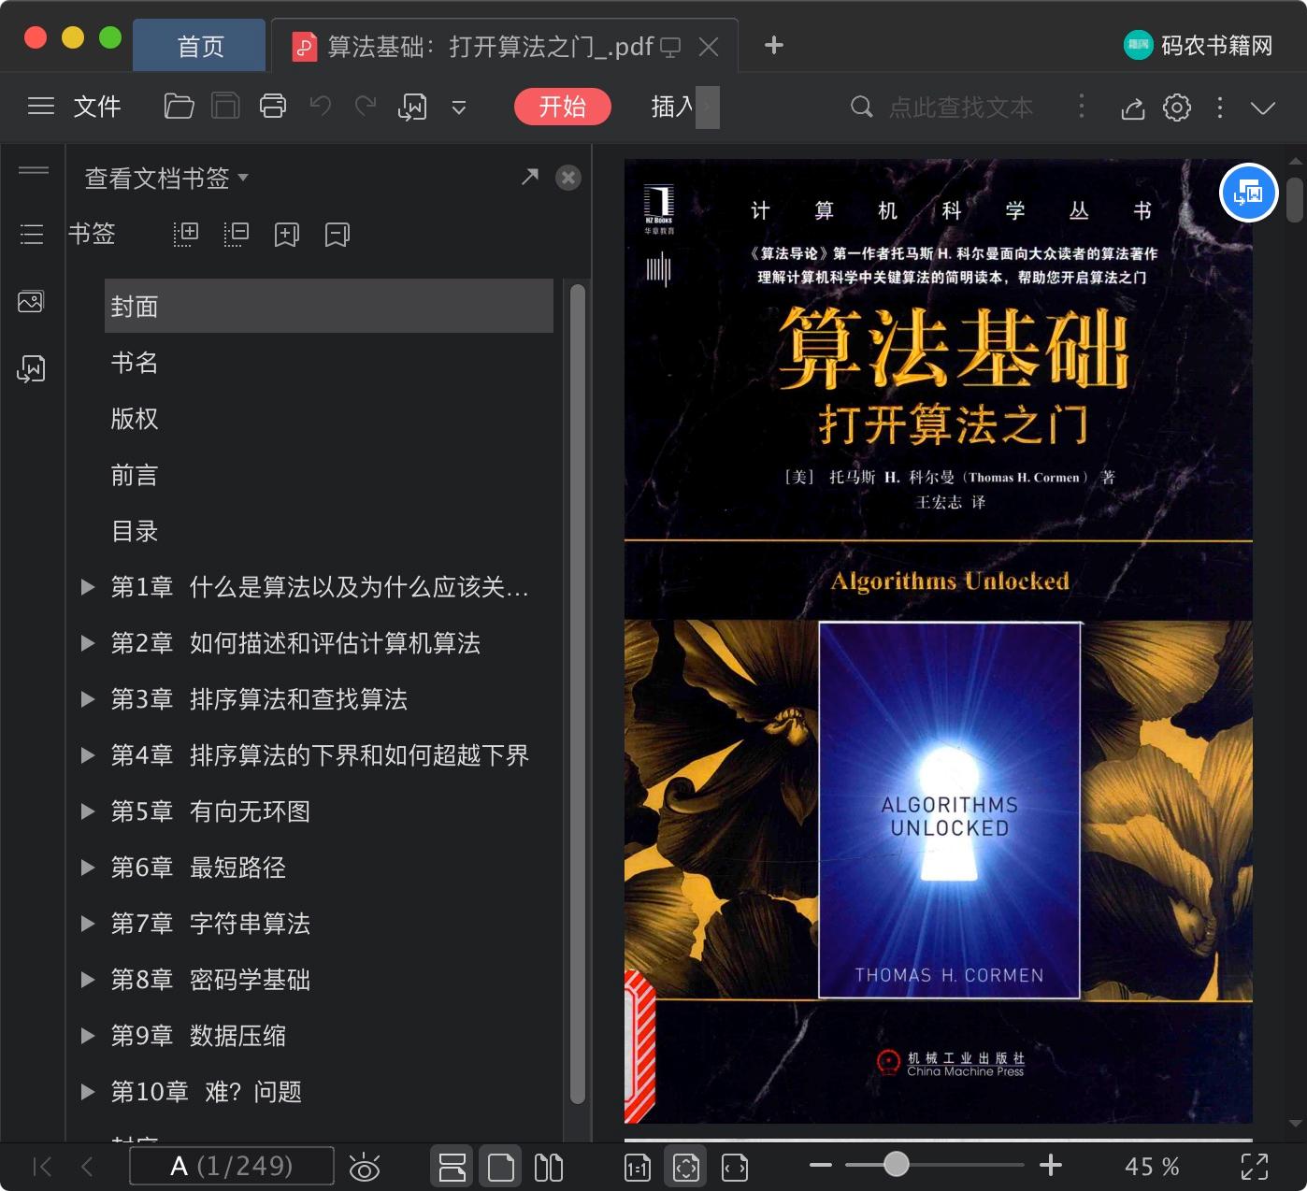Click the zoom slider handle
Screen dimensions: 1307x1191
click(896, 1164)
